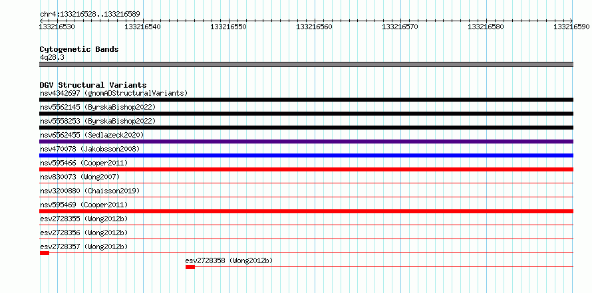
Task: Open variant nsv5558253 (ByrskaBishop2022) label
Action: point(98,121)
